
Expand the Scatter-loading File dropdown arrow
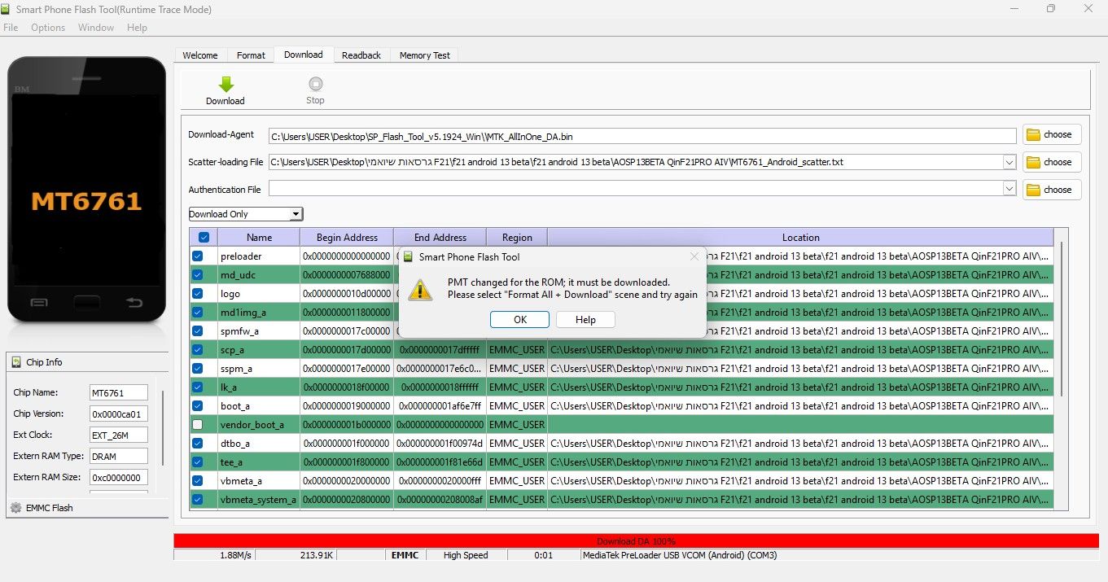pyautogui.click(x=1009, y=162)
